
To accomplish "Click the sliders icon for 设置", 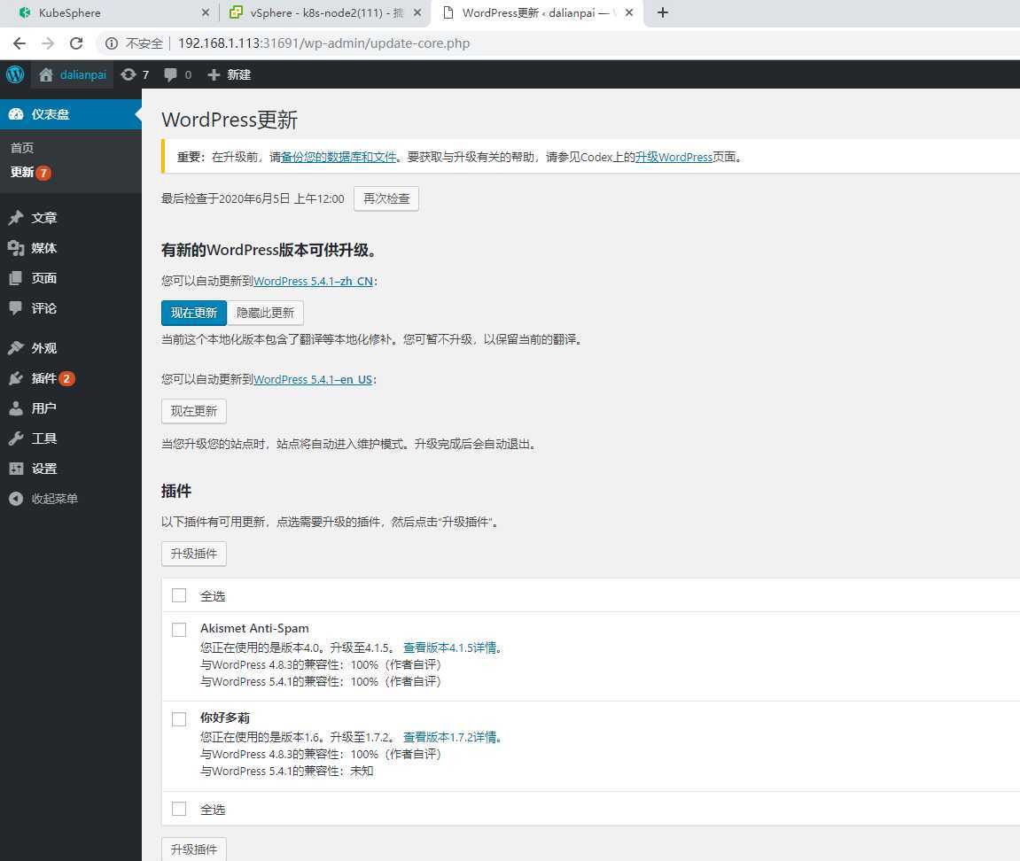I will pyautogui.click(x=16, y=469).
